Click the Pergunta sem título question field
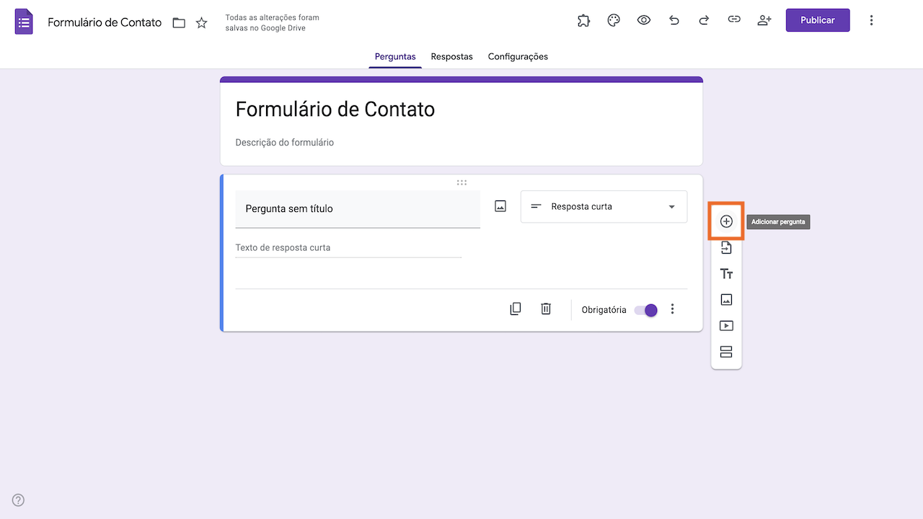The image size is (923, 519). click(358, 209)
